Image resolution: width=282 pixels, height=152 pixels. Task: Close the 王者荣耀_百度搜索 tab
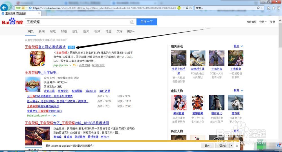pyautogui.click(x=39, y=14)
